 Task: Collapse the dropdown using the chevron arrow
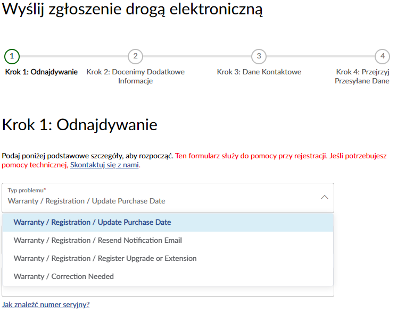[x=324, y=197]
